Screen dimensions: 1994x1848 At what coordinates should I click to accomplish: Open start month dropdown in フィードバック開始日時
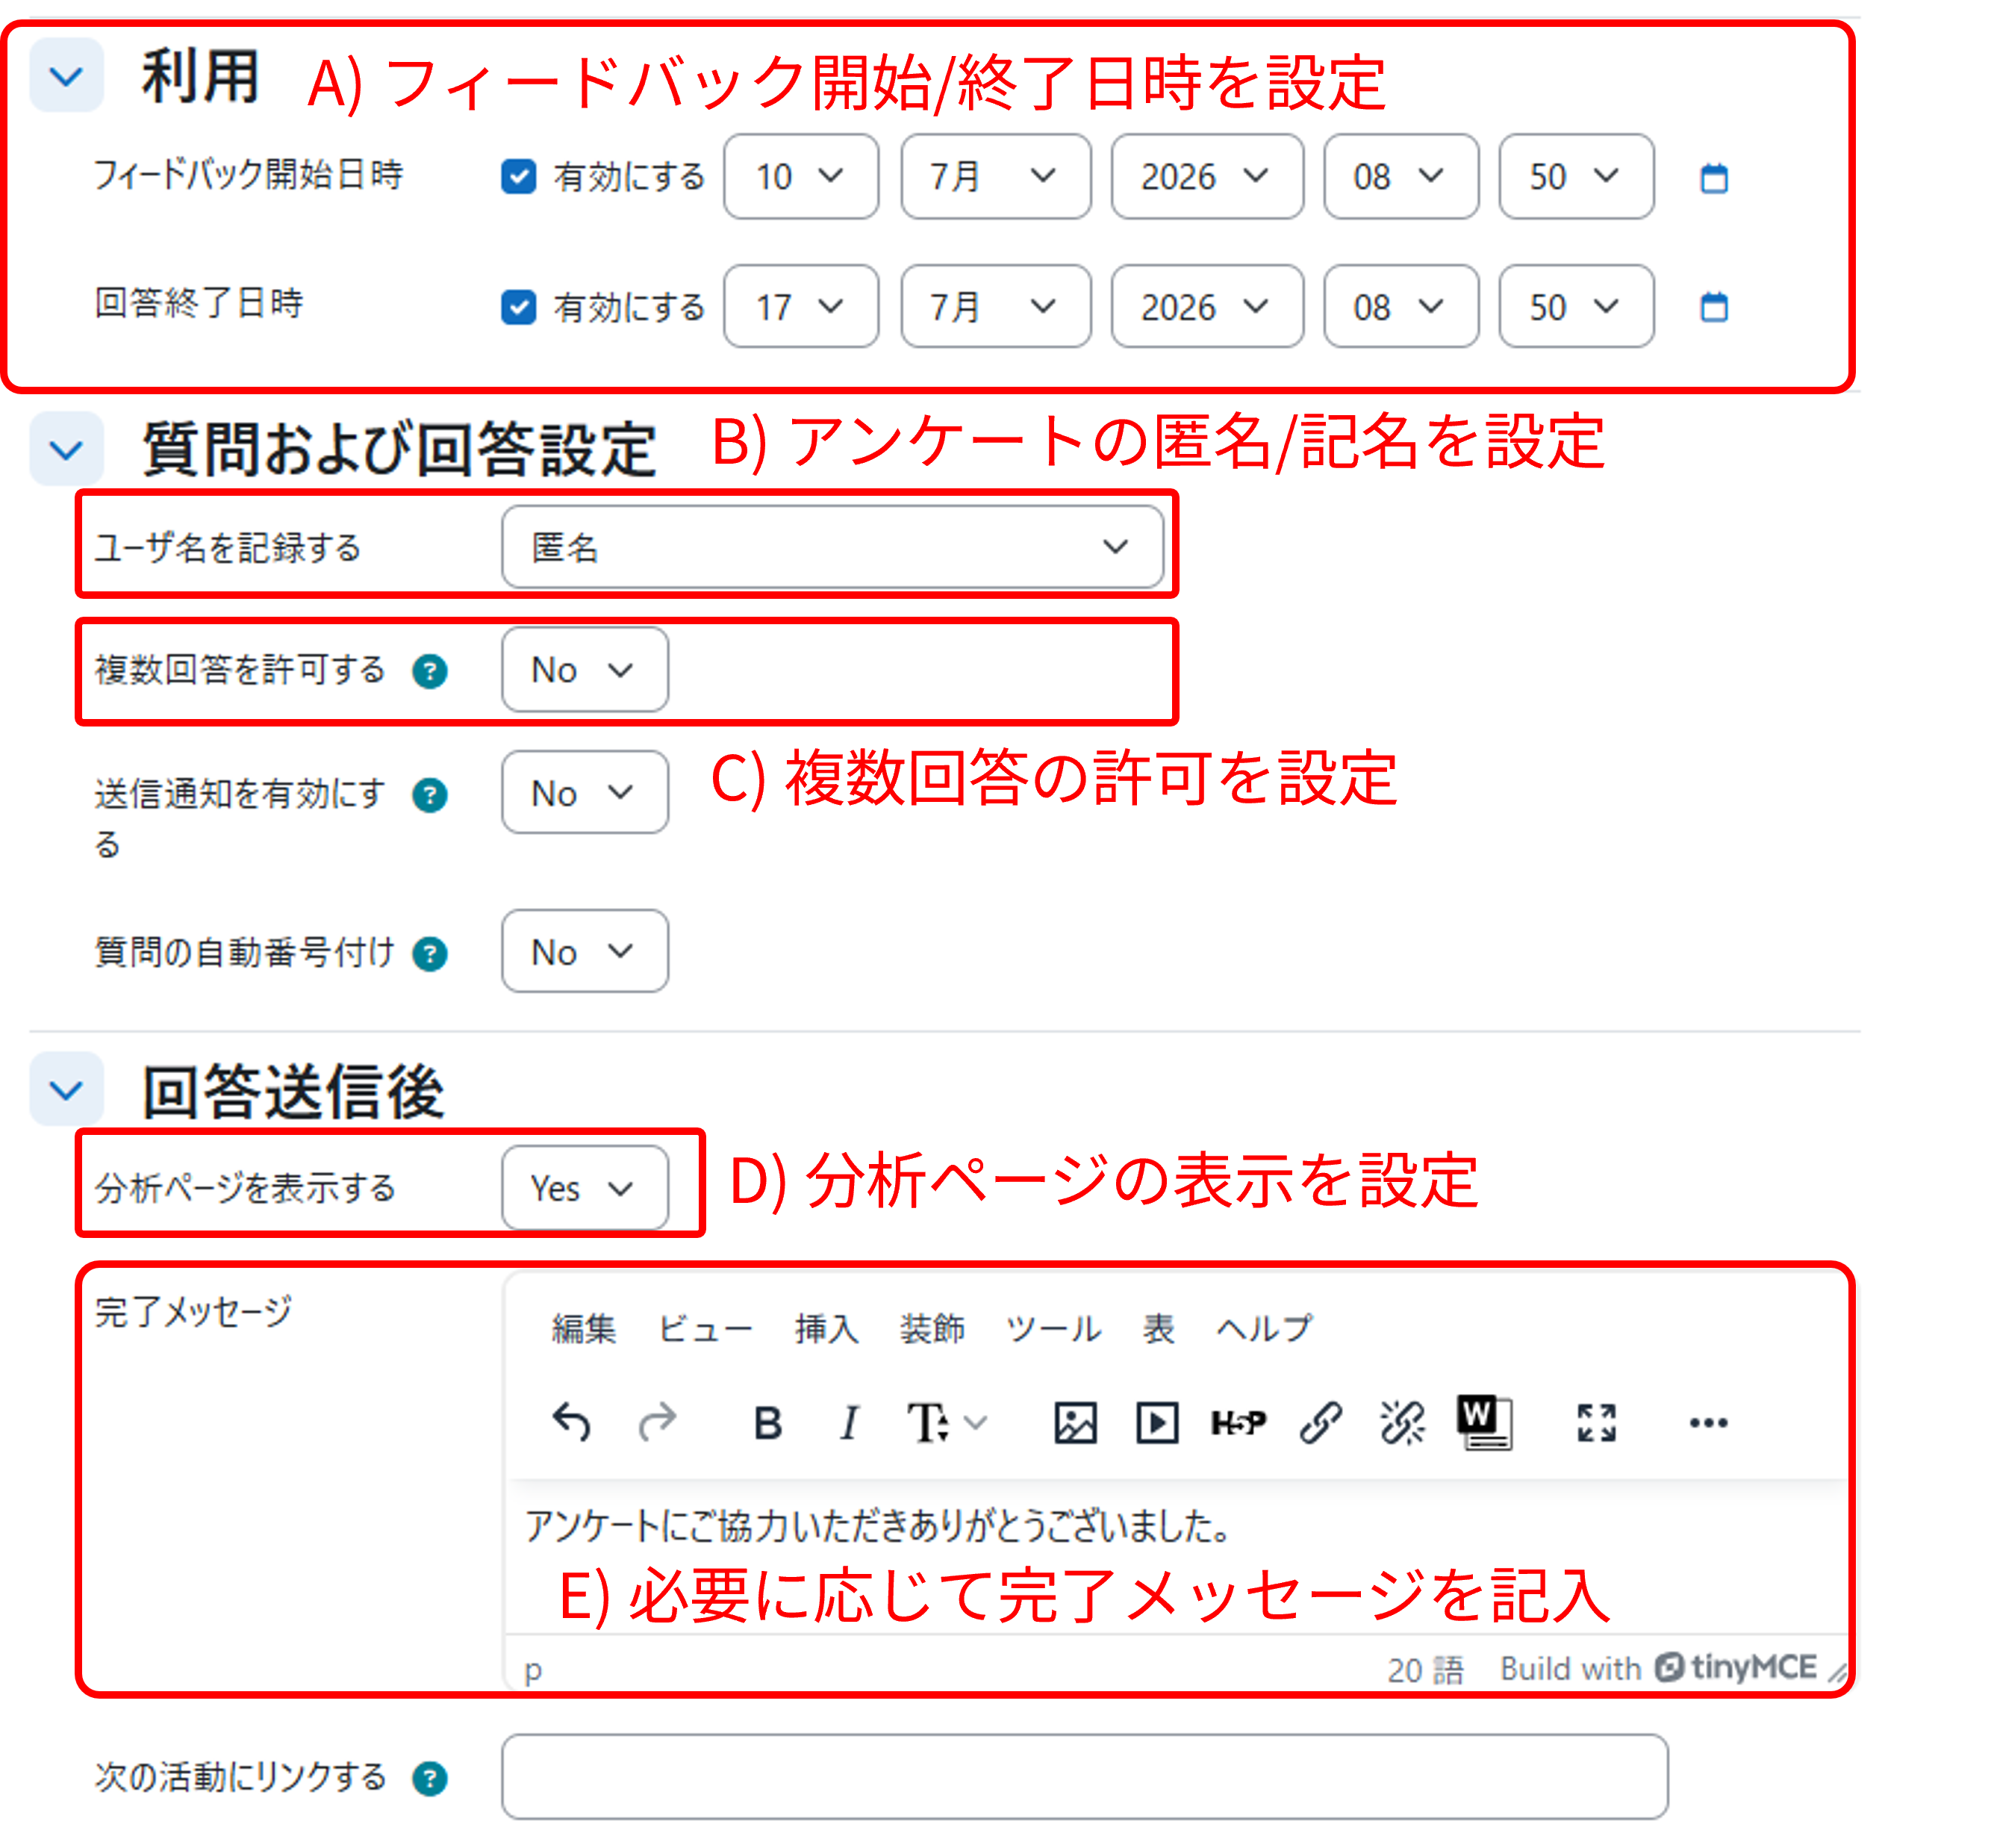point(995,177)
